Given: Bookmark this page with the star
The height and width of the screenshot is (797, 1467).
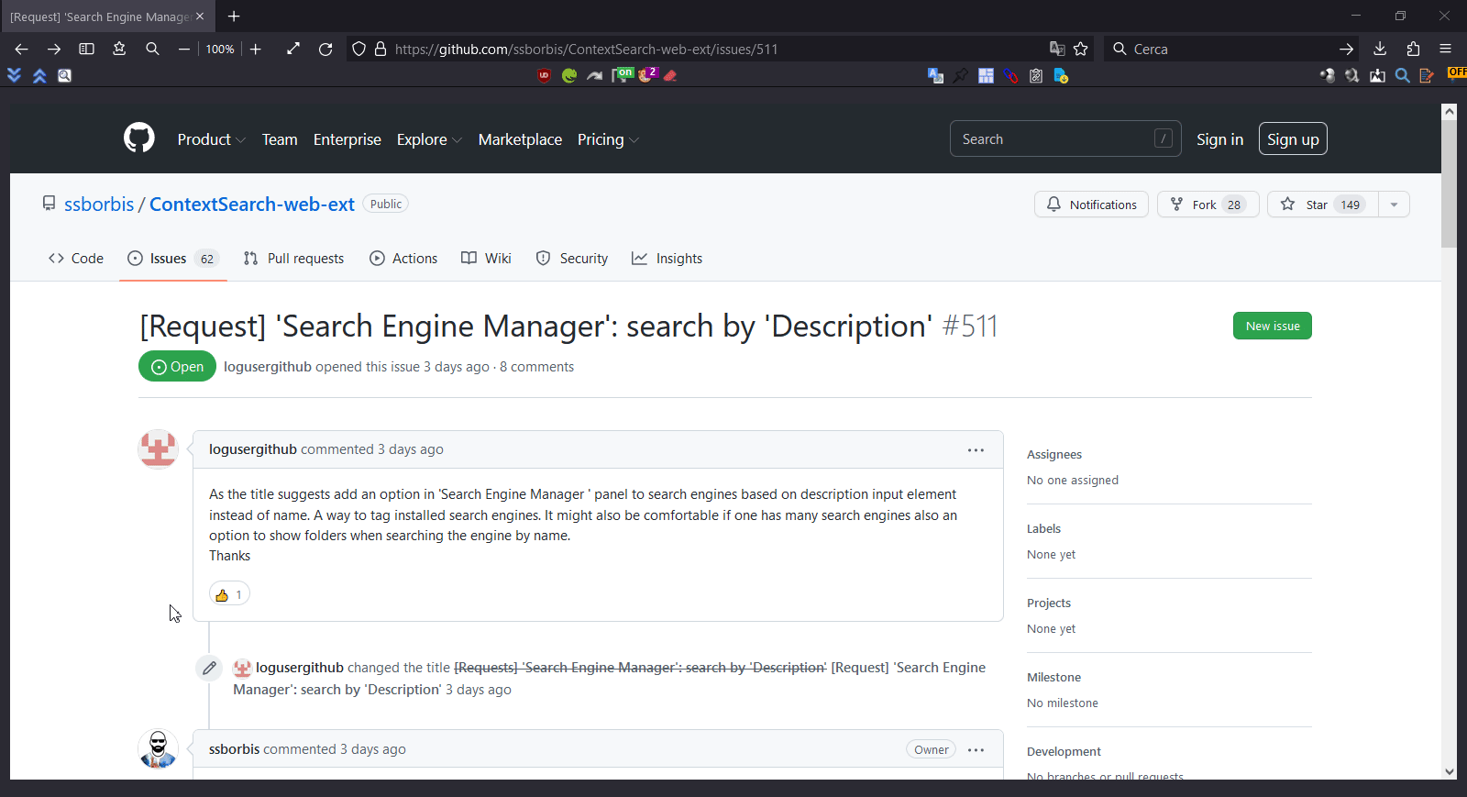Looking at the screenshot, I should [x=1081, y=49].
